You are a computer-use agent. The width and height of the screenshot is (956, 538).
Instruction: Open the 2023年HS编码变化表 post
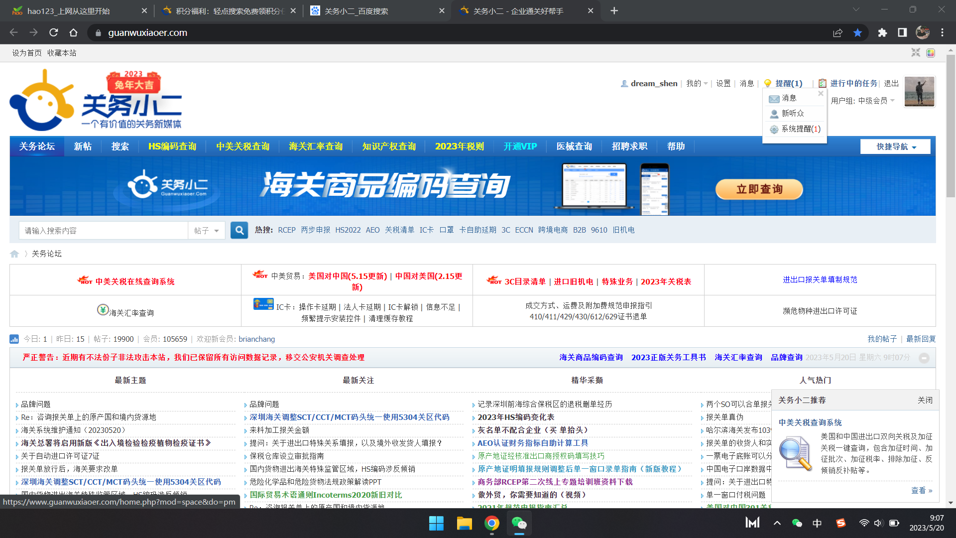pos(516,417)
